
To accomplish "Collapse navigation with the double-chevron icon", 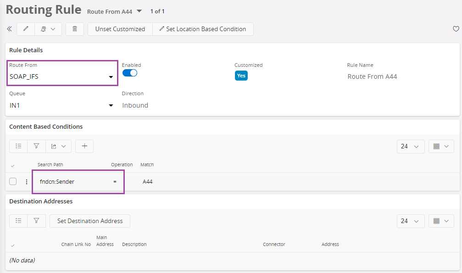I will tap(9, 29).
